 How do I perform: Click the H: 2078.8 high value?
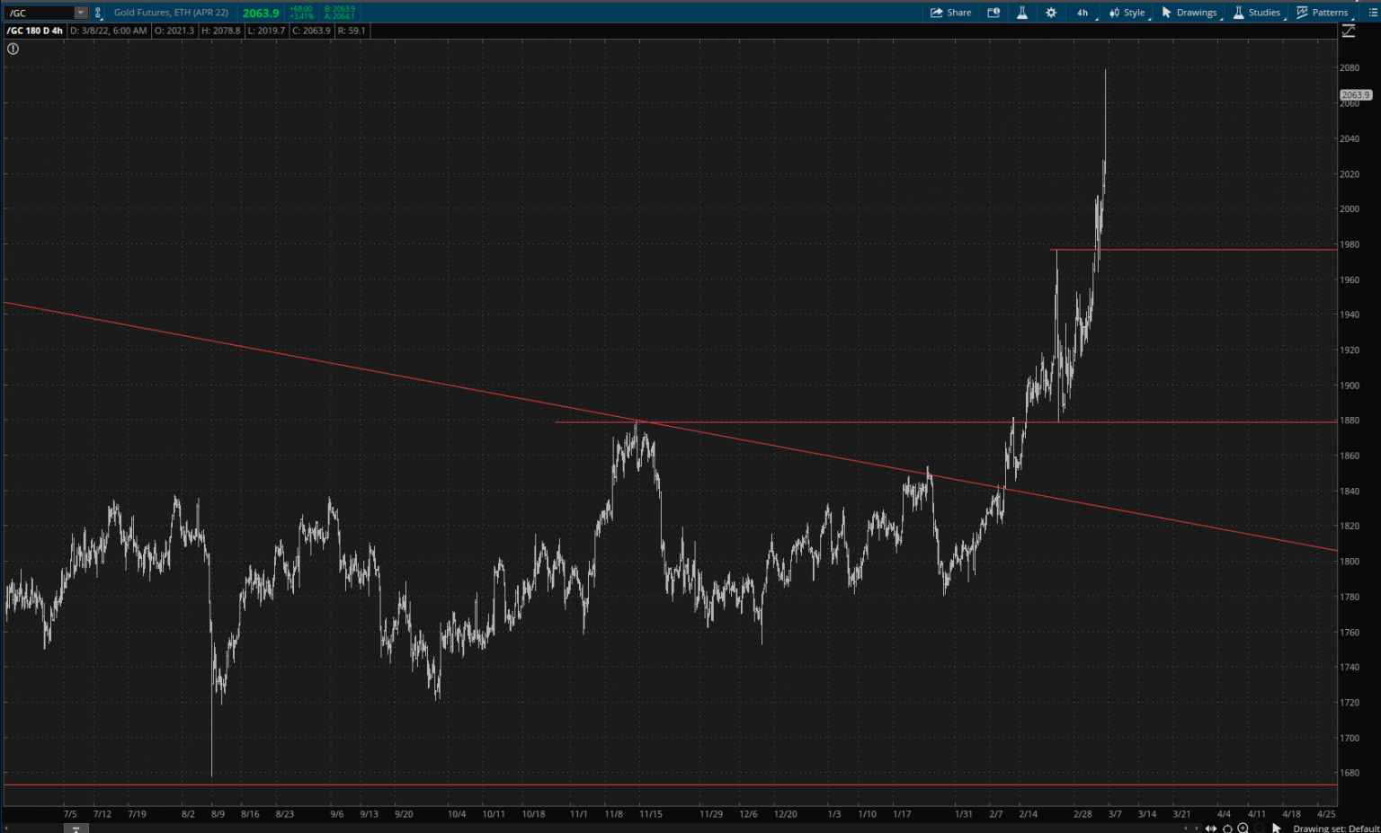pyautogui.click(x=220, y=31)
